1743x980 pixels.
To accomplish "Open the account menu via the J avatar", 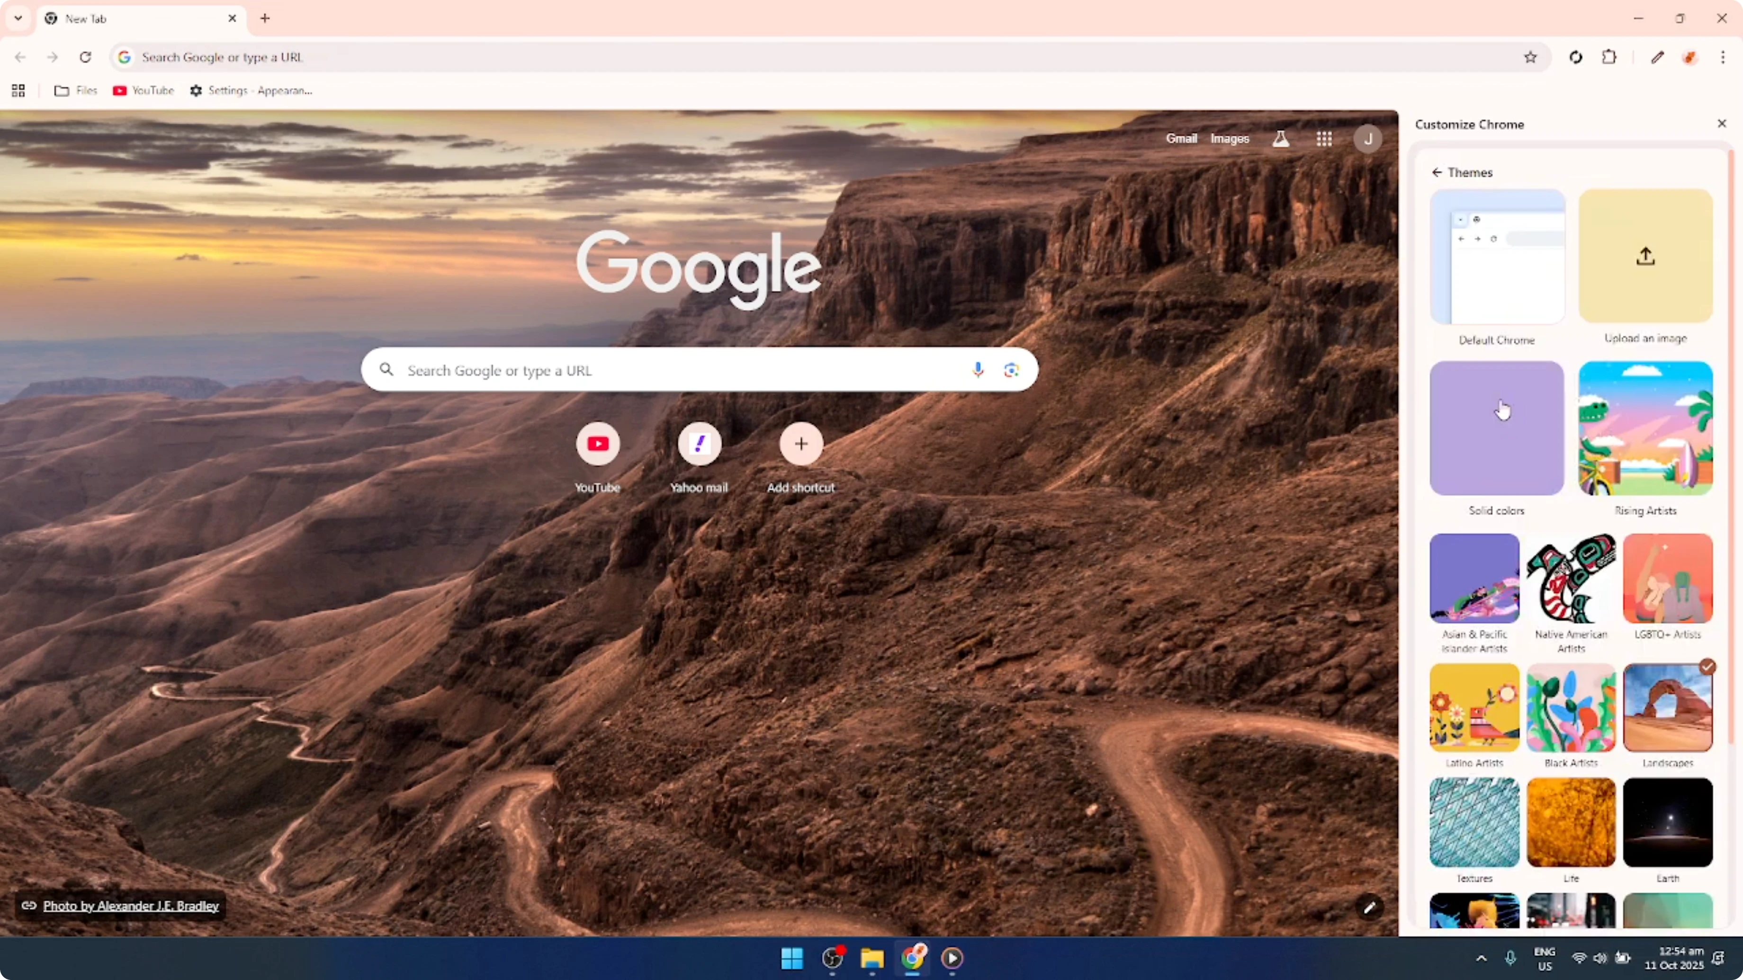I will (1367, 138).
